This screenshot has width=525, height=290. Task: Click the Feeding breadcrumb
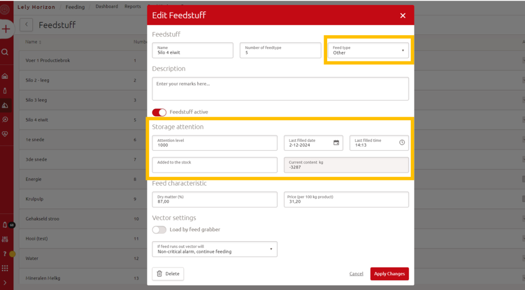click(75, 7)
